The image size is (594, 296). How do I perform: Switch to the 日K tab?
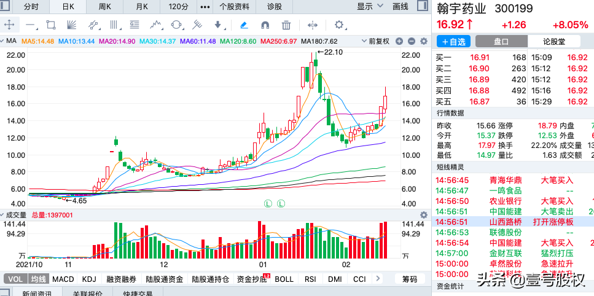tap(68, 6)
